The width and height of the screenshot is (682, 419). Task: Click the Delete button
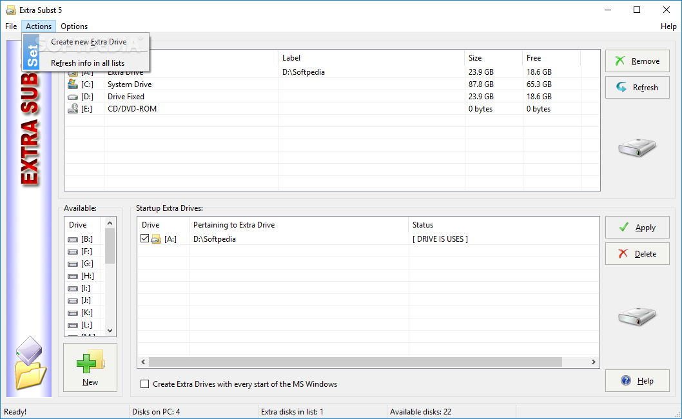pyautogui.click(x=638, y=254)
